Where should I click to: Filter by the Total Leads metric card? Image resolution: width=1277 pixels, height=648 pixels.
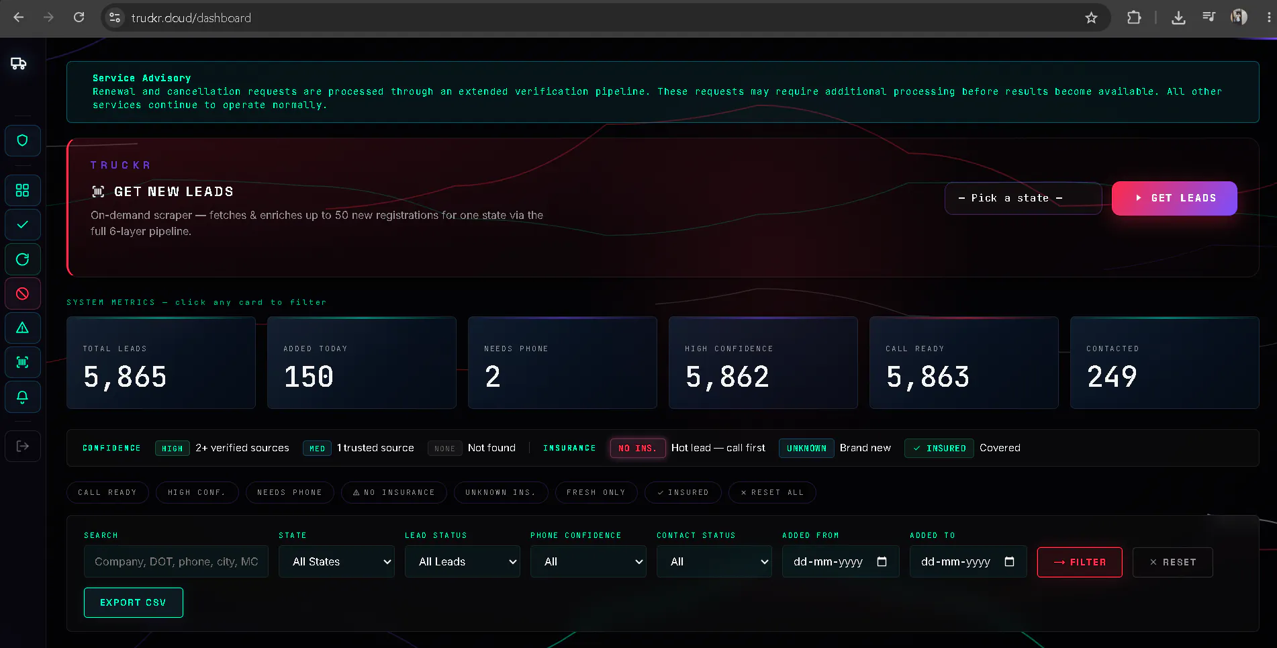tap(161, 363)
